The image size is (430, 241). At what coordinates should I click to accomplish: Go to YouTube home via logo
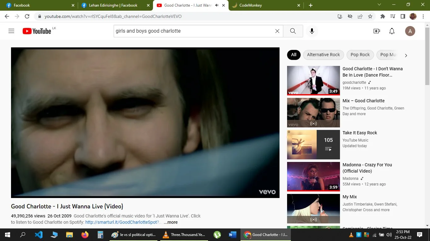37,31
